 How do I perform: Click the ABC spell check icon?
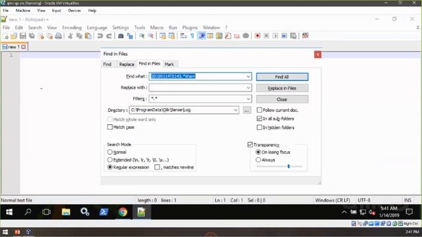[305, 36]
